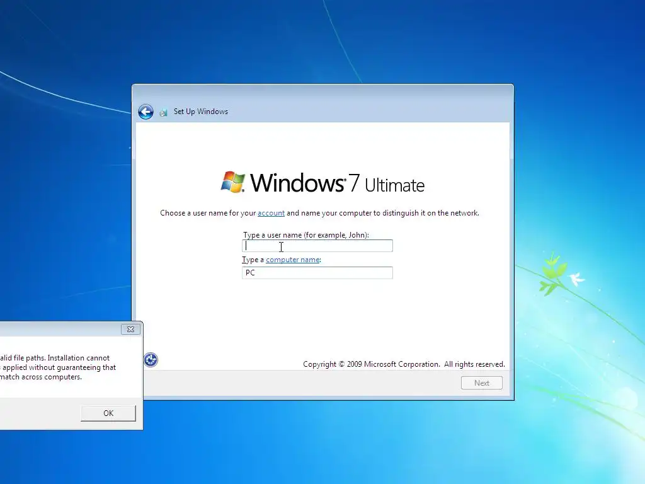Screen dimensions: 645x484
Task: Click the Set Up Windows title icon
Action: 163,112
